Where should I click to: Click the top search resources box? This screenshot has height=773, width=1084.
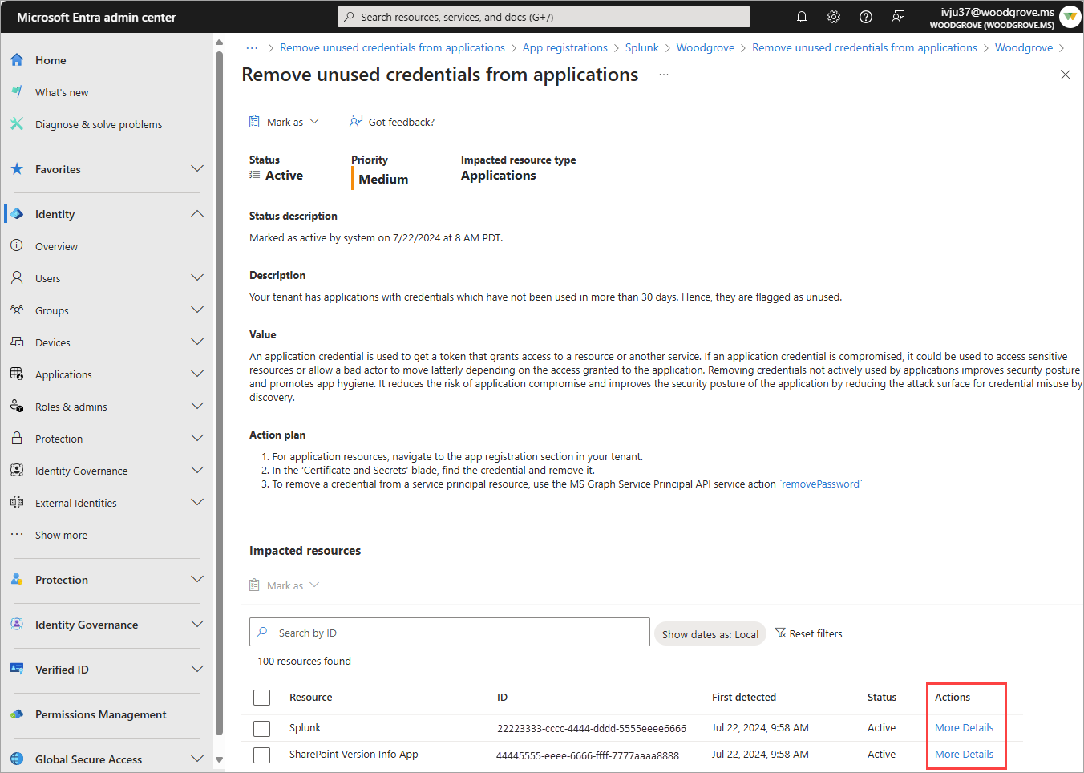544,17
